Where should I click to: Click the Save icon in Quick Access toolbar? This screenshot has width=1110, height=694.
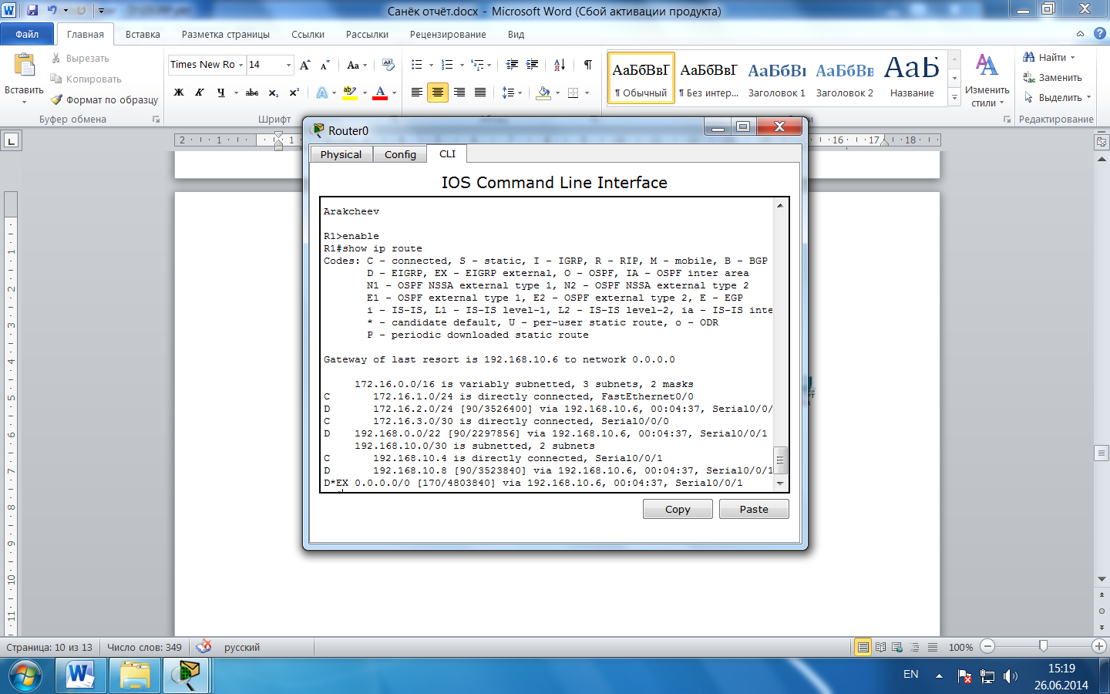32,11
